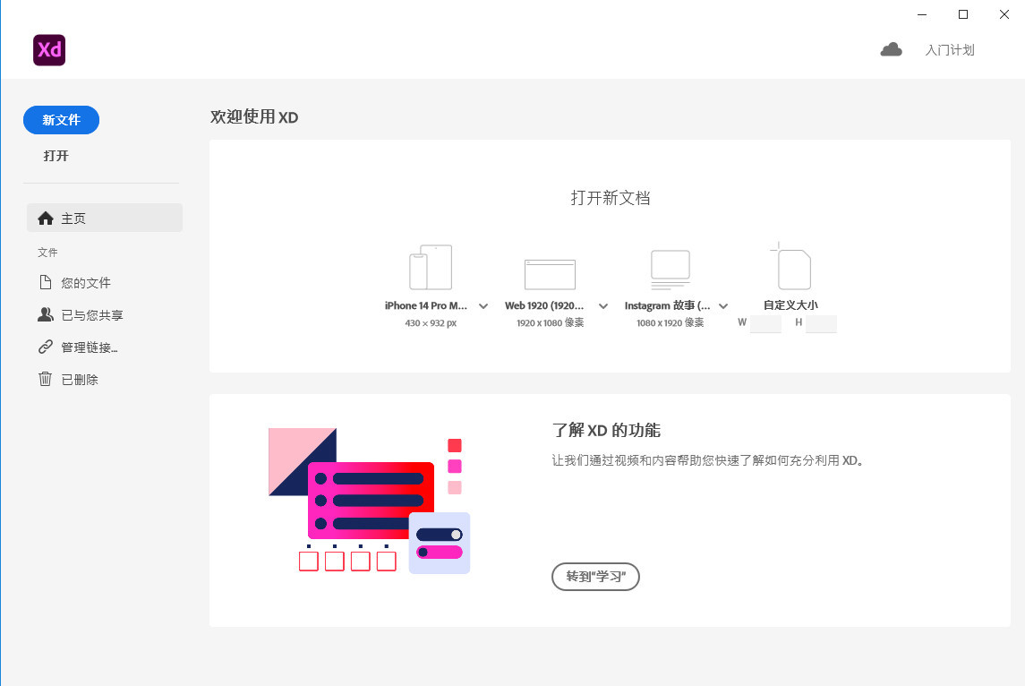Viewport: 1025px width, 686px height.
Task: Select the 主页 home item
Action: point(105,218)
